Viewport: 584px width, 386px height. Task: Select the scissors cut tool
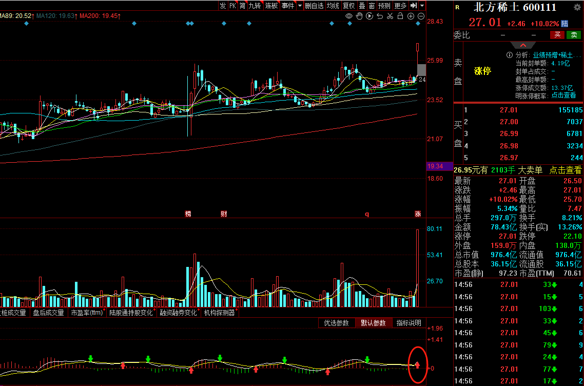pos(390,16)
